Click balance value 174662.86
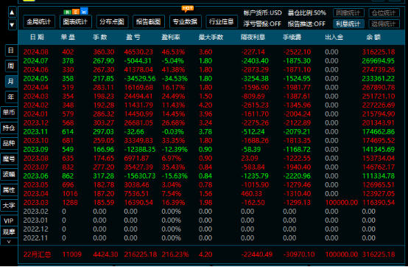The width and height of the screenshot is (408, 267). 379,132
